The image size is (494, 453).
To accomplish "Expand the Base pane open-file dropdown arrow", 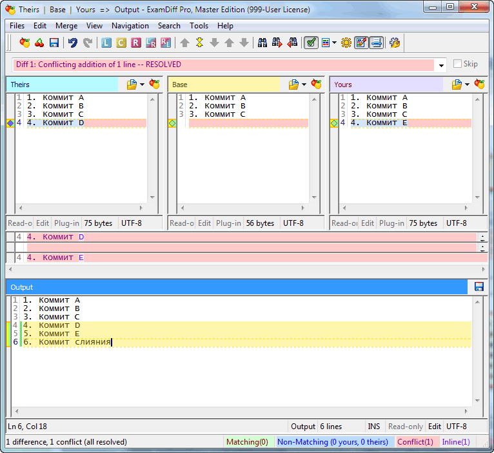I will pos(304,85).
